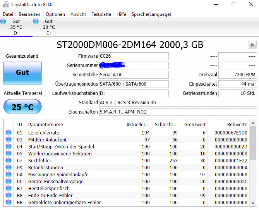Click current value 104 in Lesefehlerrate row
This screenshot has width=259, height=210.
pyautogui.click(x=146, y=133)
